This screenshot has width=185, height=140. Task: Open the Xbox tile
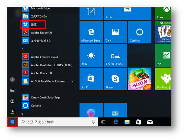163,13
